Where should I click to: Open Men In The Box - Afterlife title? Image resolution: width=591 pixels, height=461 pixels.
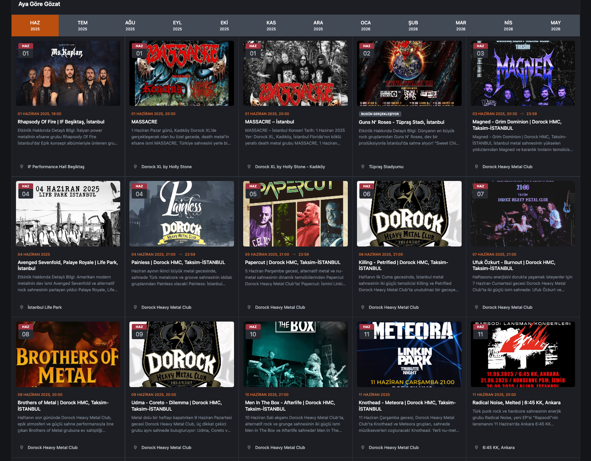click(x=290, y=406)
